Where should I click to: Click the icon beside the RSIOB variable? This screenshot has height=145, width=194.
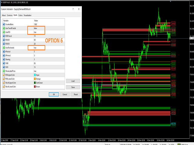[4, 40]
